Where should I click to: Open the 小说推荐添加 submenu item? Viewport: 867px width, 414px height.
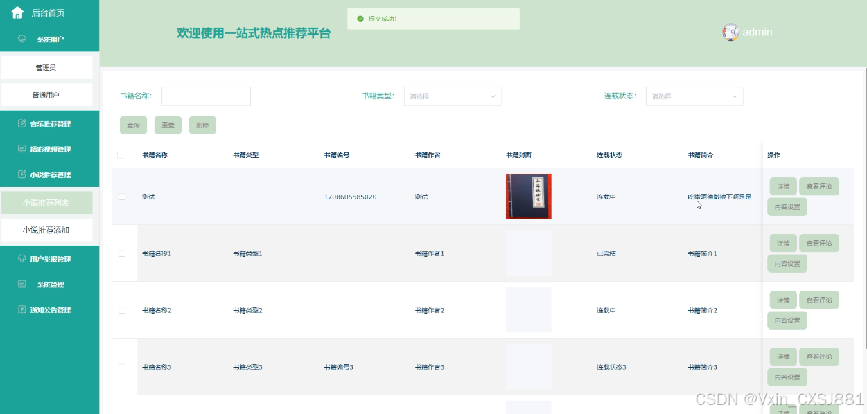pos(46,230)
